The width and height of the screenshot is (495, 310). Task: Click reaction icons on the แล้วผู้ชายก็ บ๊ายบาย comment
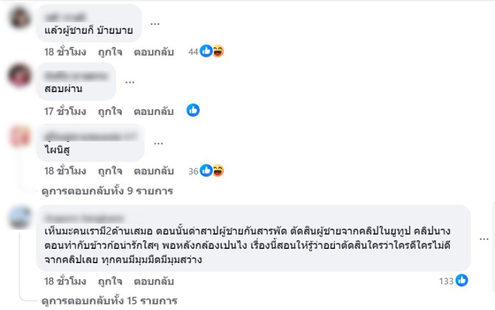coord(212,52)
